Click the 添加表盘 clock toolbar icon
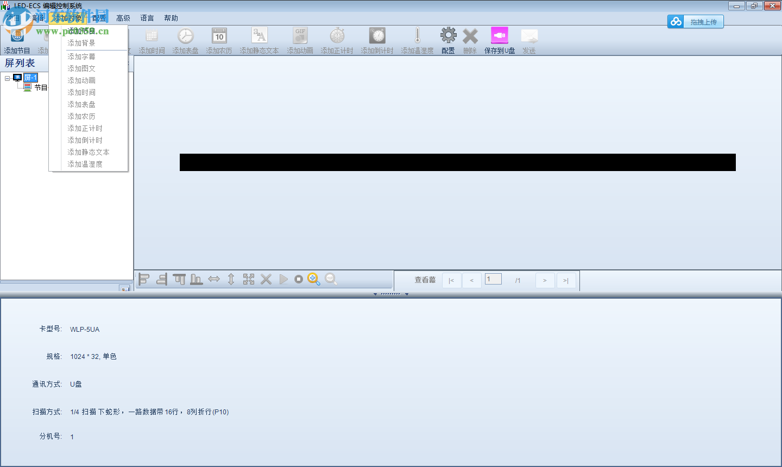Viewport: 782px width, 467px height. (x=185, y=36)
